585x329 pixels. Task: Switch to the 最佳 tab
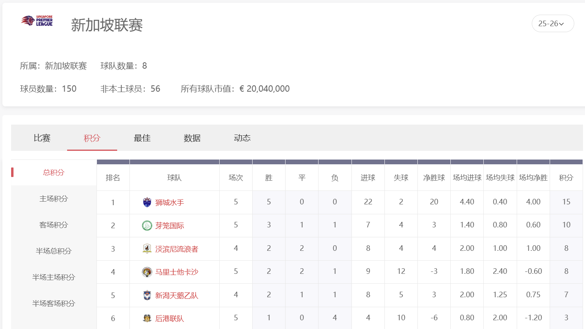point(142,138)
